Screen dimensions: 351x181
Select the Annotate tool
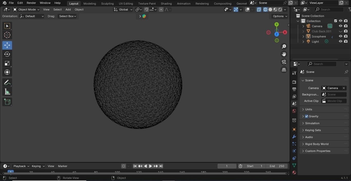pyautogui.click(x=7, y=82)
